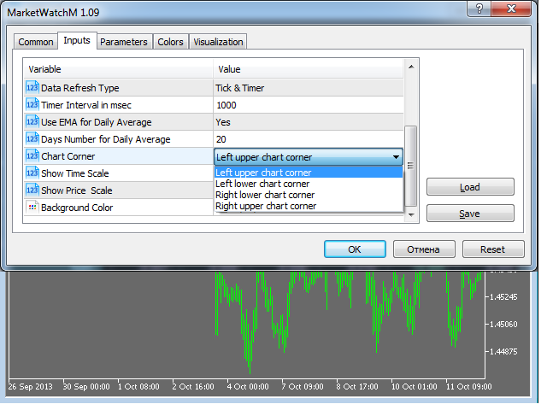Choose Right upper chart corner option
This screenshot has width=547, height=410.
tap(266, 206)
